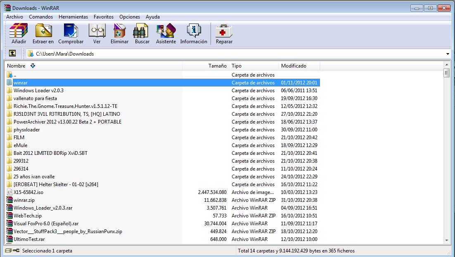The image size is (455, 257).
Task: Click the winrar.zip archive icon
Action: click(9, 200)
